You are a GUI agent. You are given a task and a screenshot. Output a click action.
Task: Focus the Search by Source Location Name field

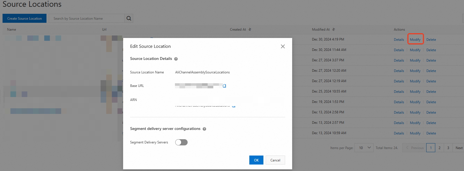[x=86, y=18]
